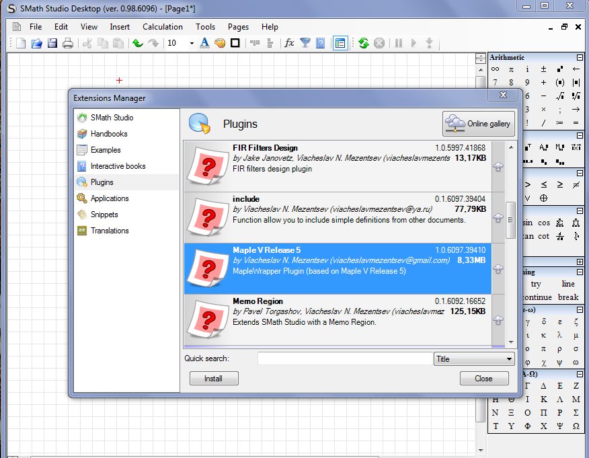Viewport: 589px width, 458px height.
Task: Click the text color 'A' icon
Action: 204,43
